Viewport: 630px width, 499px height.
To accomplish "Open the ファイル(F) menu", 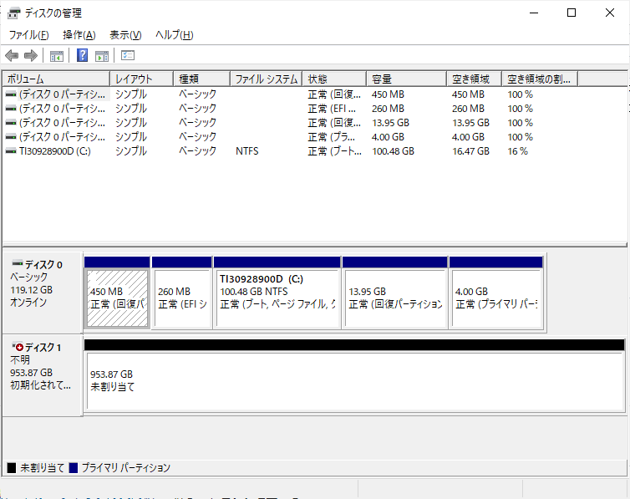I will (28, 35).
